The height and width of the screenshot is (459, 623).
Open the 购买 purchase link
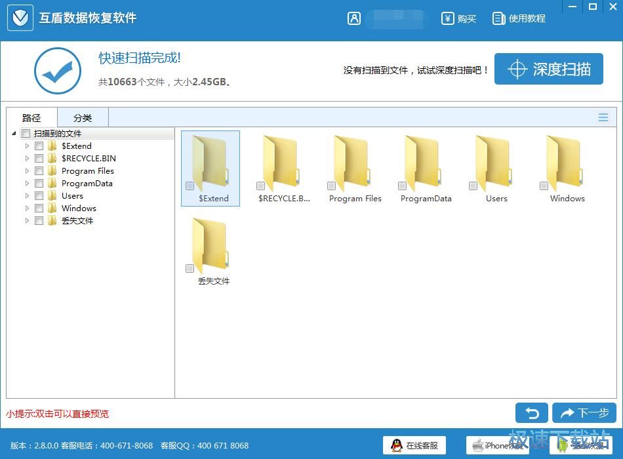pos(466,18)
